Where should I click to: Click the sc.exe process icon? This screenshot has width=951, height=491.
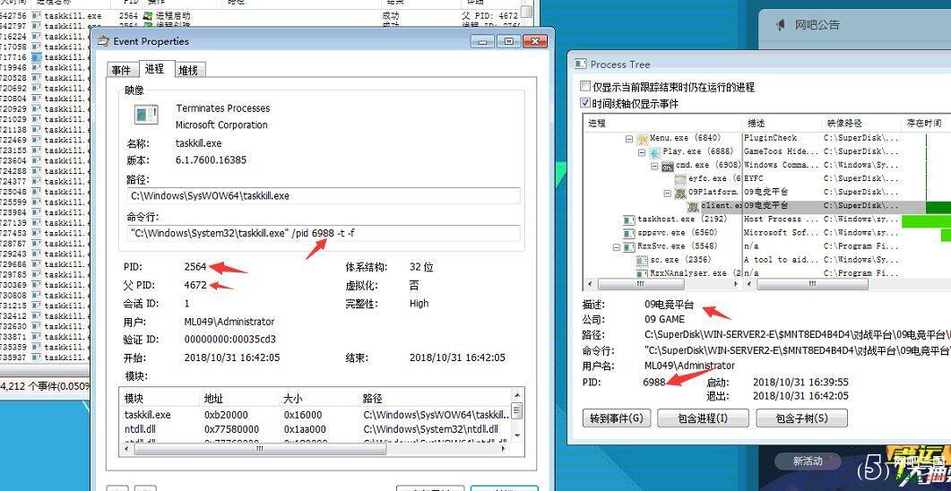point(642,260)
